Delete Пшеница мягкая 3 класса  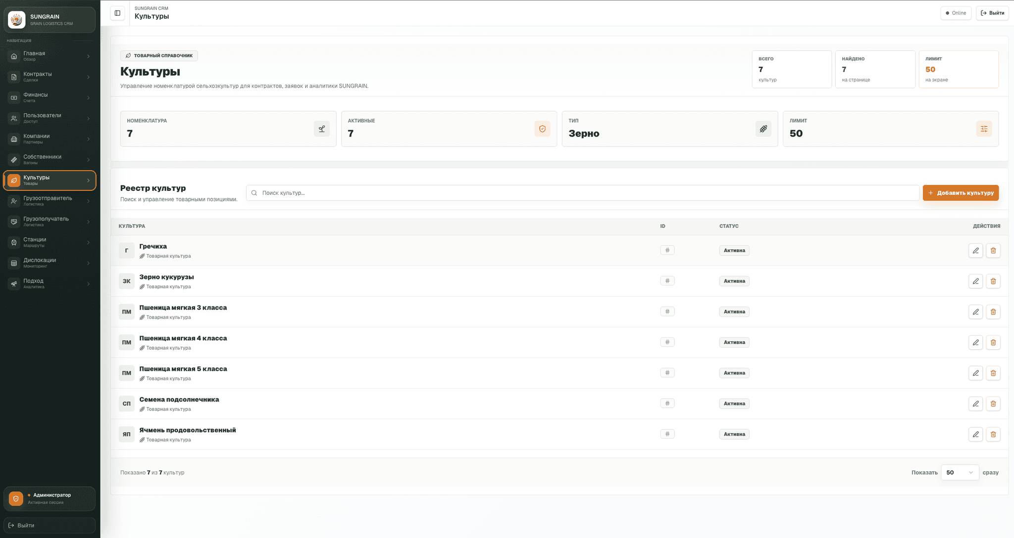[x=993, y=312]
